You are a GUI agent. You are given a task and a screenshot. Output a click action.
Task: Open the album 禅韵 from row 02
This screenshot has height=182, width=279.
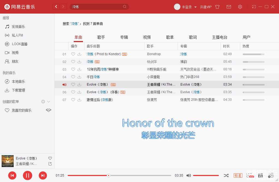coord(184,62)
